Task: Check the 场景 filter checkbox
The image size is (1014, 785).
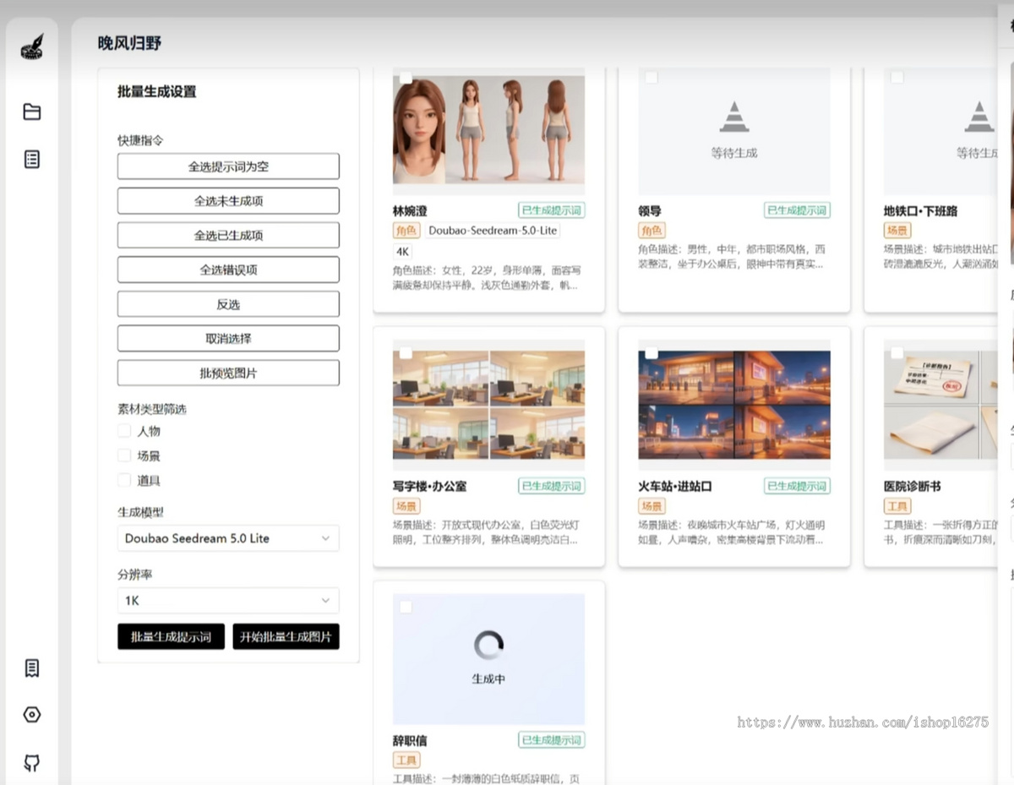Action: [124, 455]
